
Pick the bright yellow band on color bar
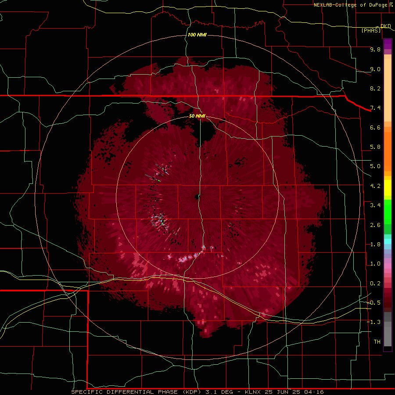[x=388, y=188]
